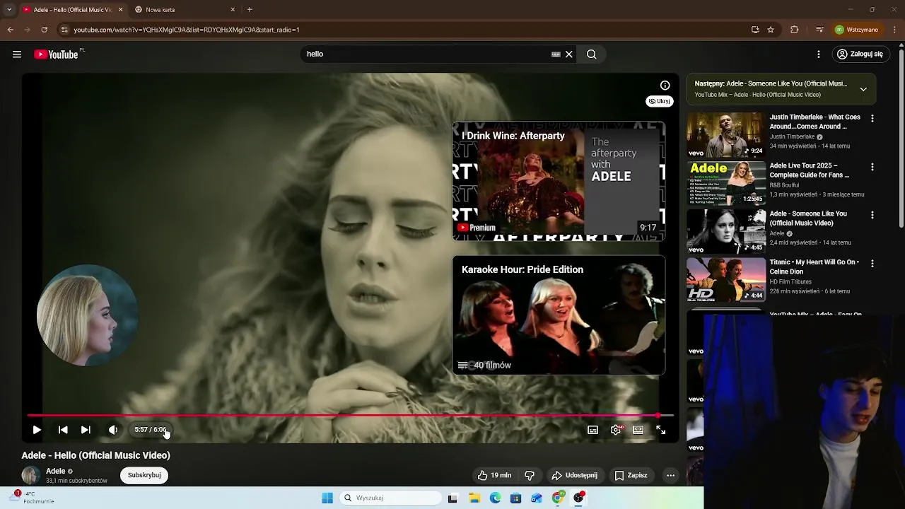The height and width of the screenshot is (509, 905).
Task: Open options for 'Someone Like You' video
Action: pos(872,215)
